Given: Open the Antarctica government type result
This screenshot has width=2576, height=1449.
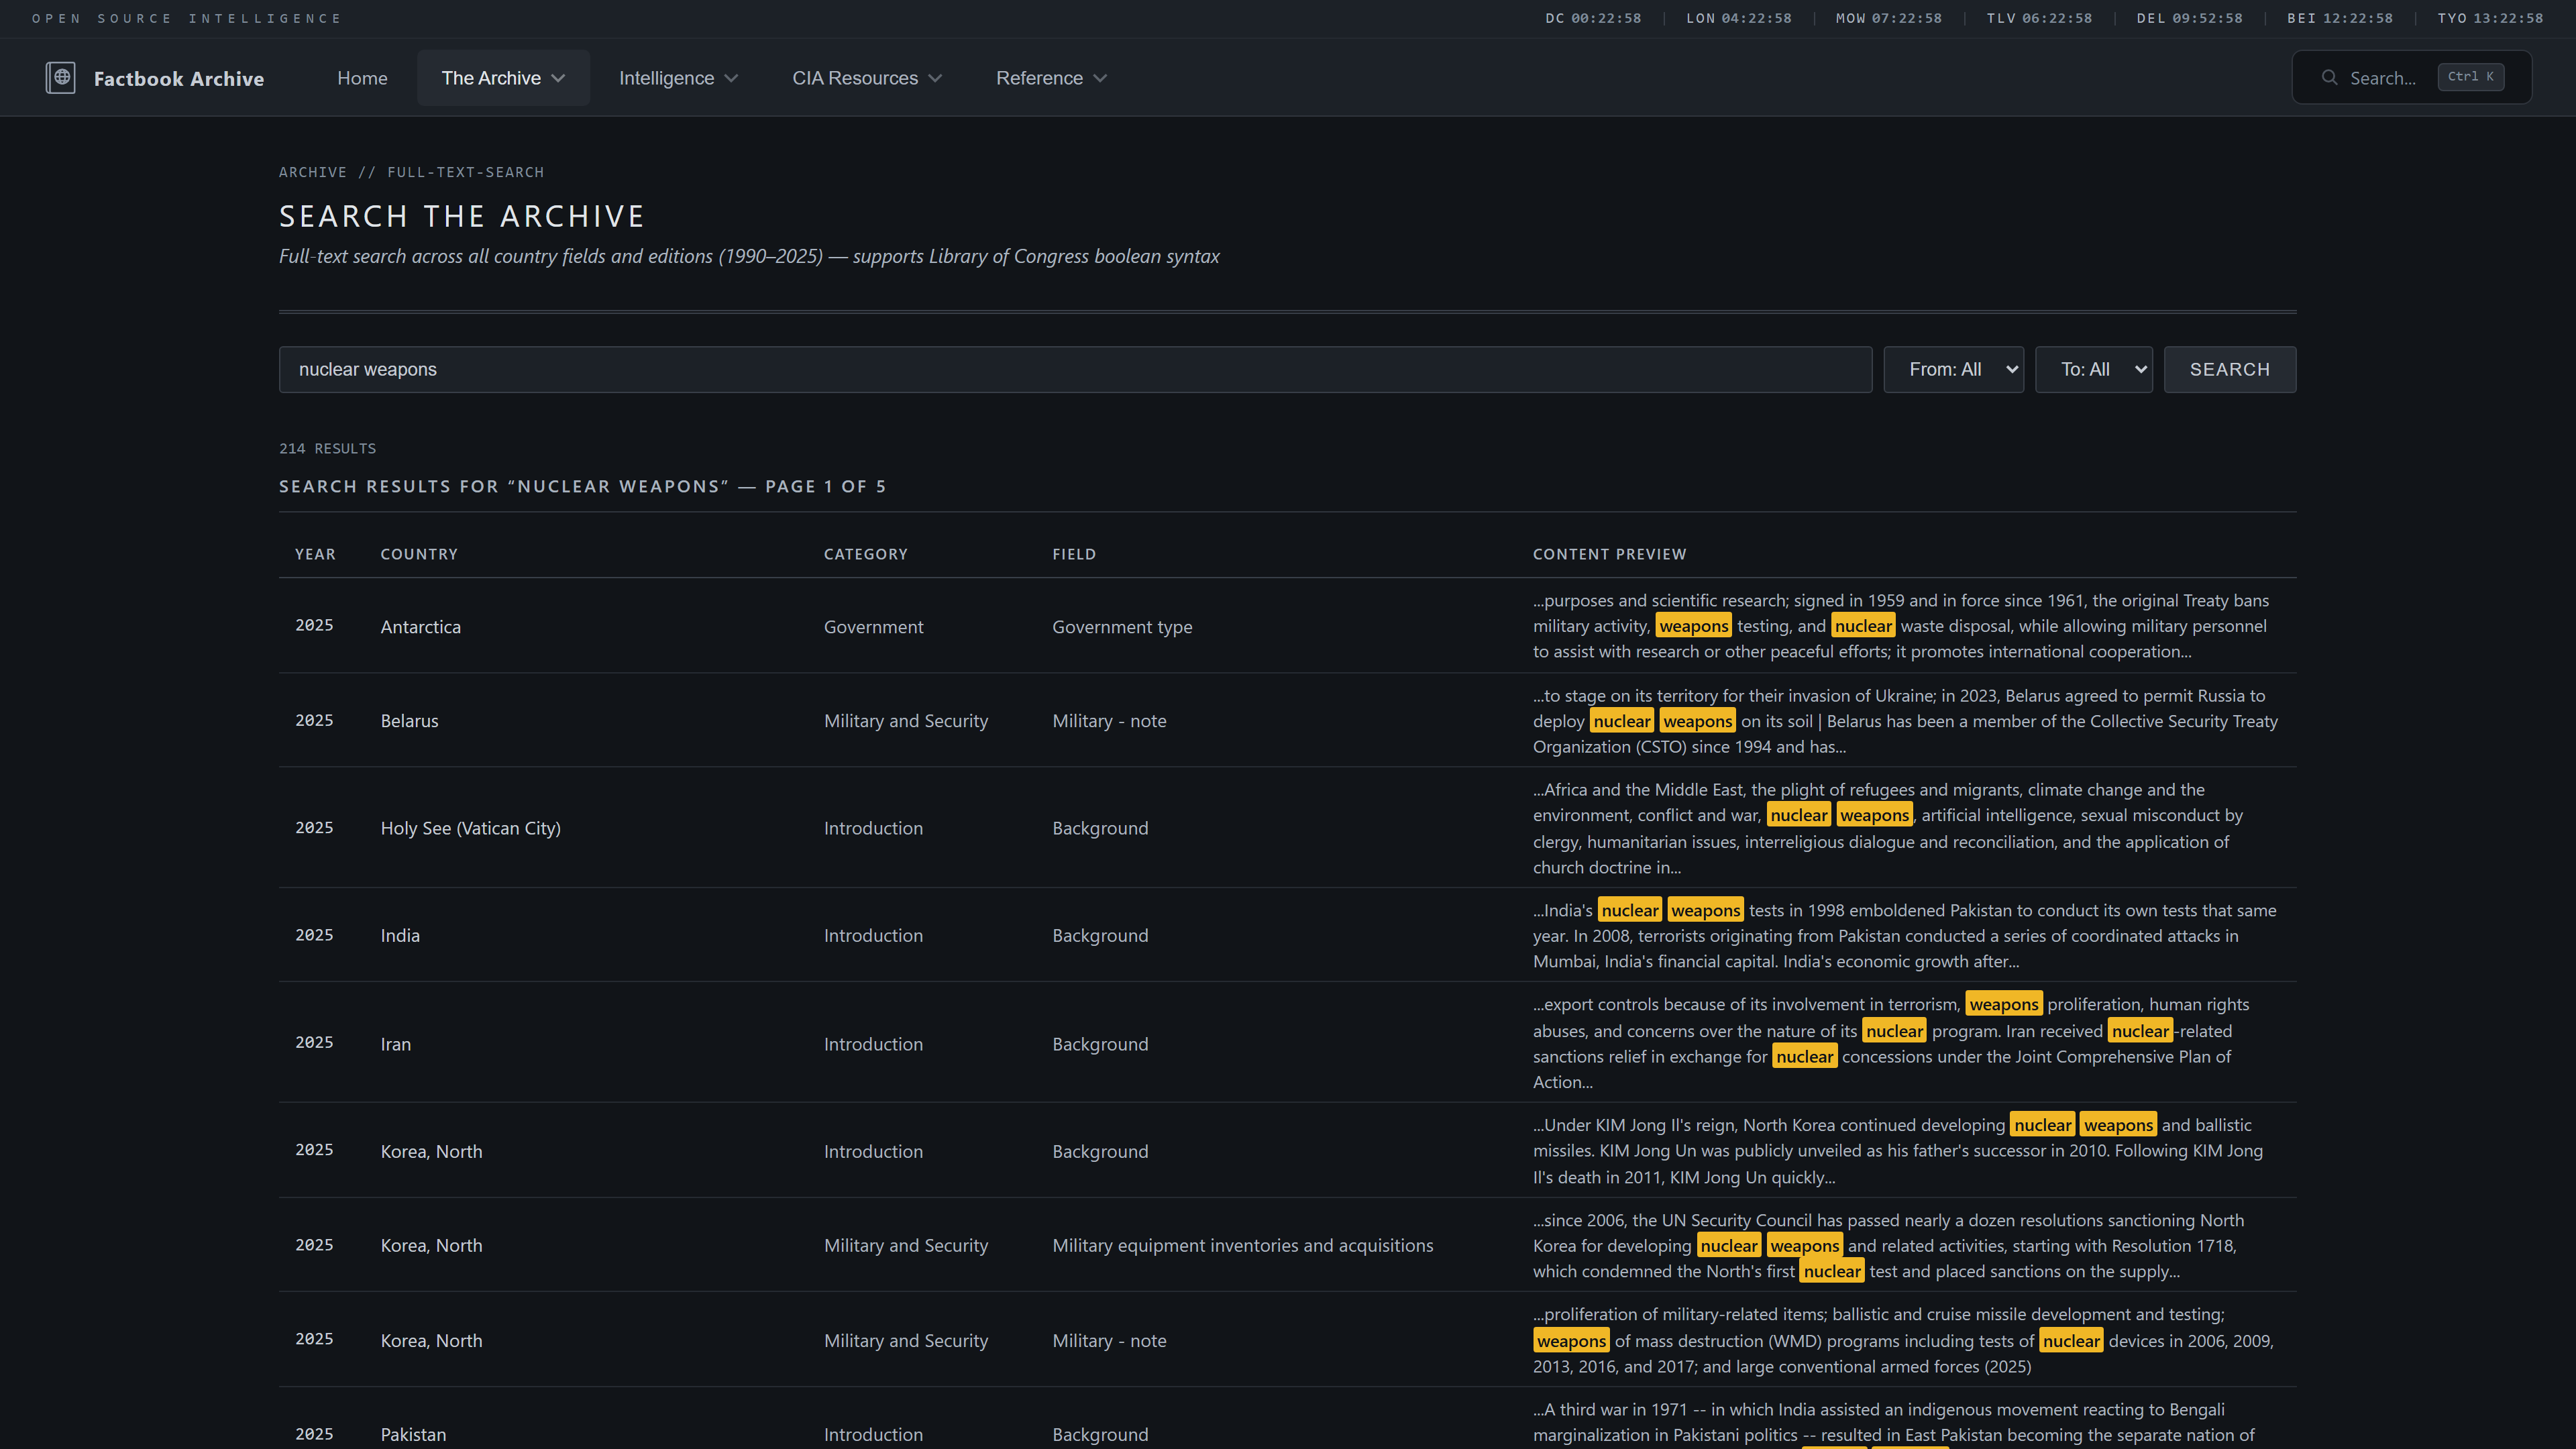Looking at the screenshot, I should [420, 626].
